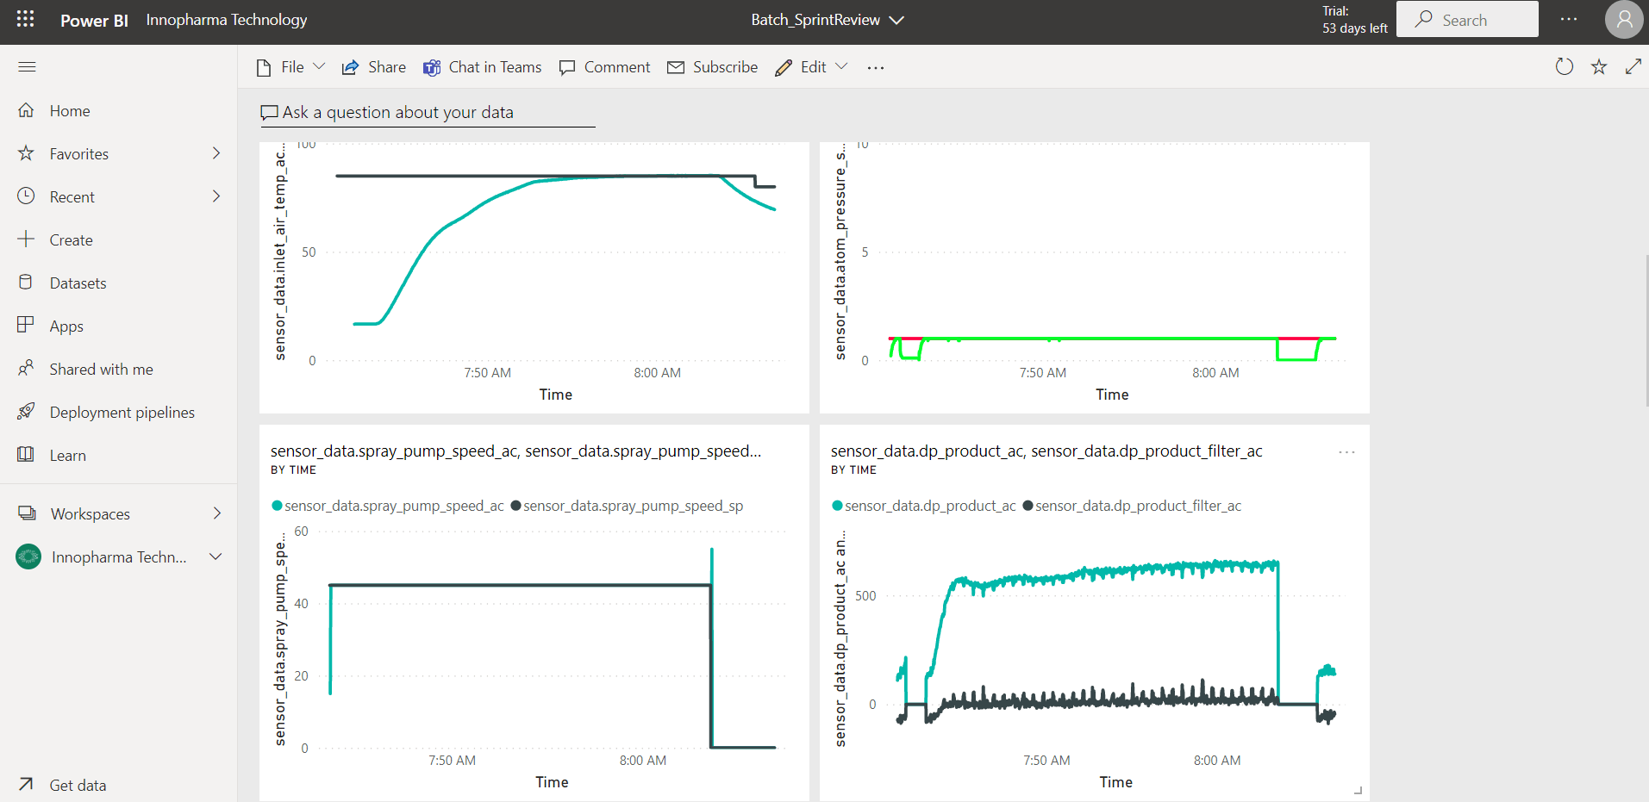Click Chat in Teams icon
This screenshot has width=1649, height=802.
pos(432,67)
